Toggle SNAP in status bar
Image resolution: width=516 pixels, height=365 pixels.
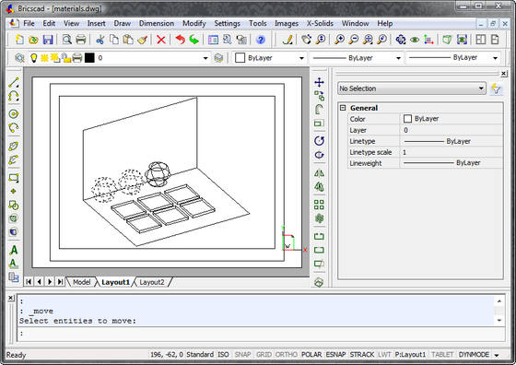coord(242,355)
